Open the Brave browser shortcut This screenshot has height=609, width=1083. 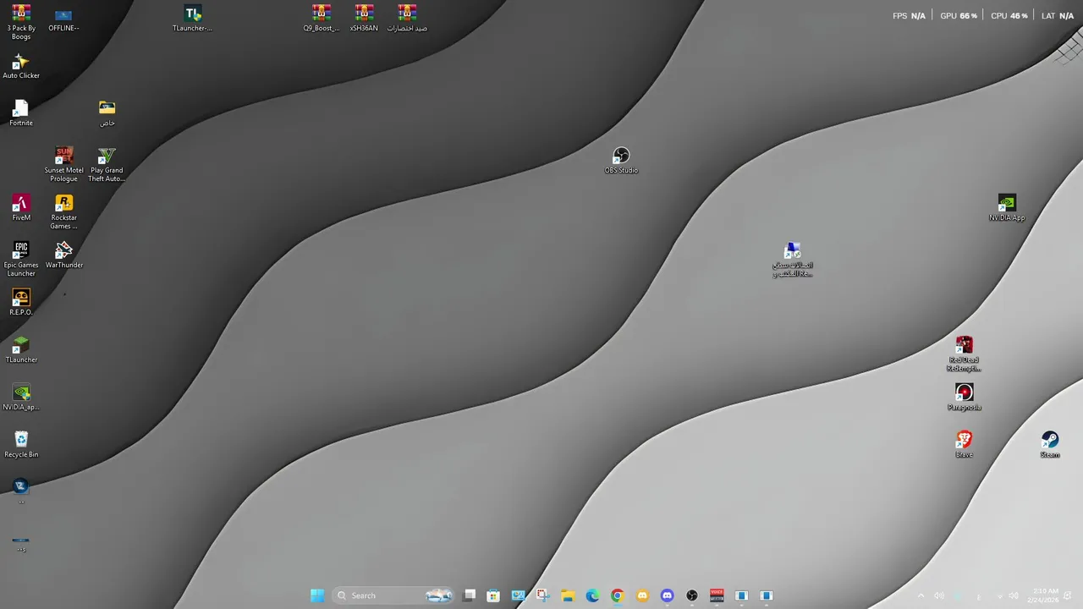[x=964, y=445]
